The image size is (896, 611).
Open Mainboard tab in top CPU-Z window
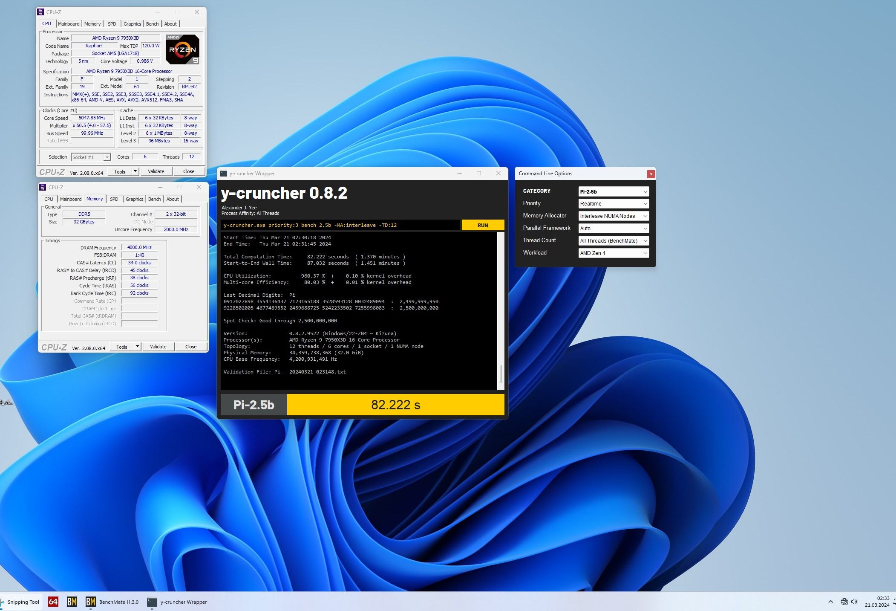[x=69, y=24]
